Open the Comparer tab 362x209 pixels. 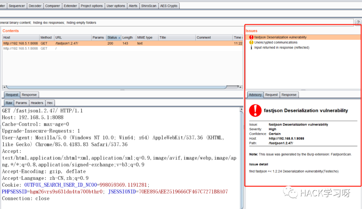coord(52,6)
